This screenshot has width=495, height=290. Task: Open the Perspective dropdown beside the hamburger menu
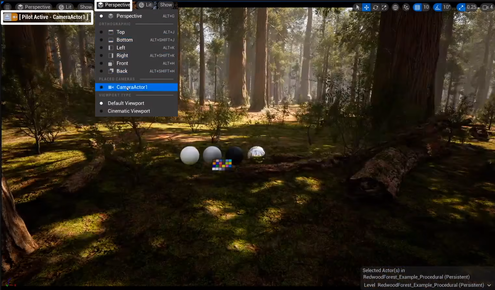pos(34,7)
